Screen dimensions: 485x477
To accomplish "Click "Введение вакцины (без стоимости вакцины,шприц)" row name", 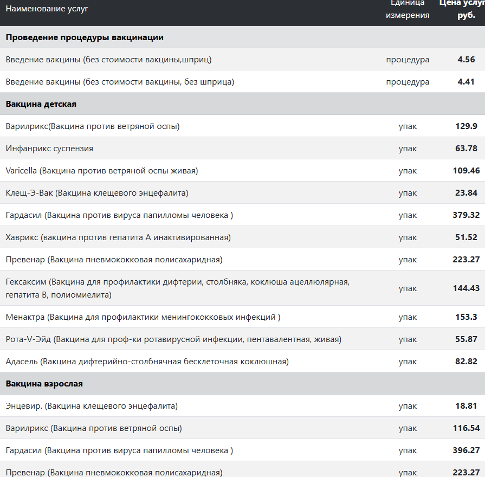I will click(108, 60).
